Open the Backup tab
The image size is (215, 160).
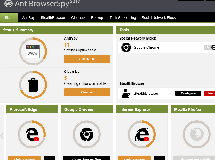tap(97, 18)
